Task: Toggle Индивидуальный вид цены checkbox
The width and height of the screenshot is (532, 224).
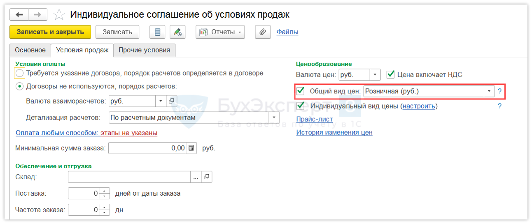Action: coord(301,106)
